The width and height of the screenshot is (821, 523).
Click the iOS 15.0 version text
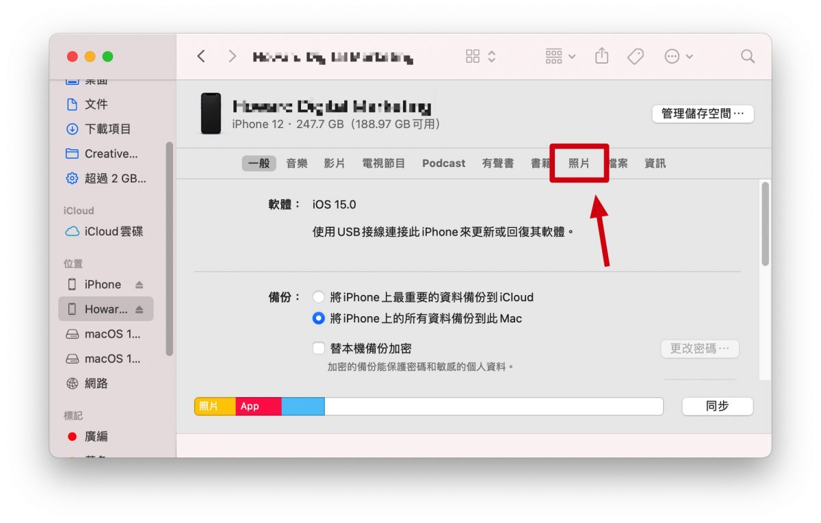click(335, 204)
